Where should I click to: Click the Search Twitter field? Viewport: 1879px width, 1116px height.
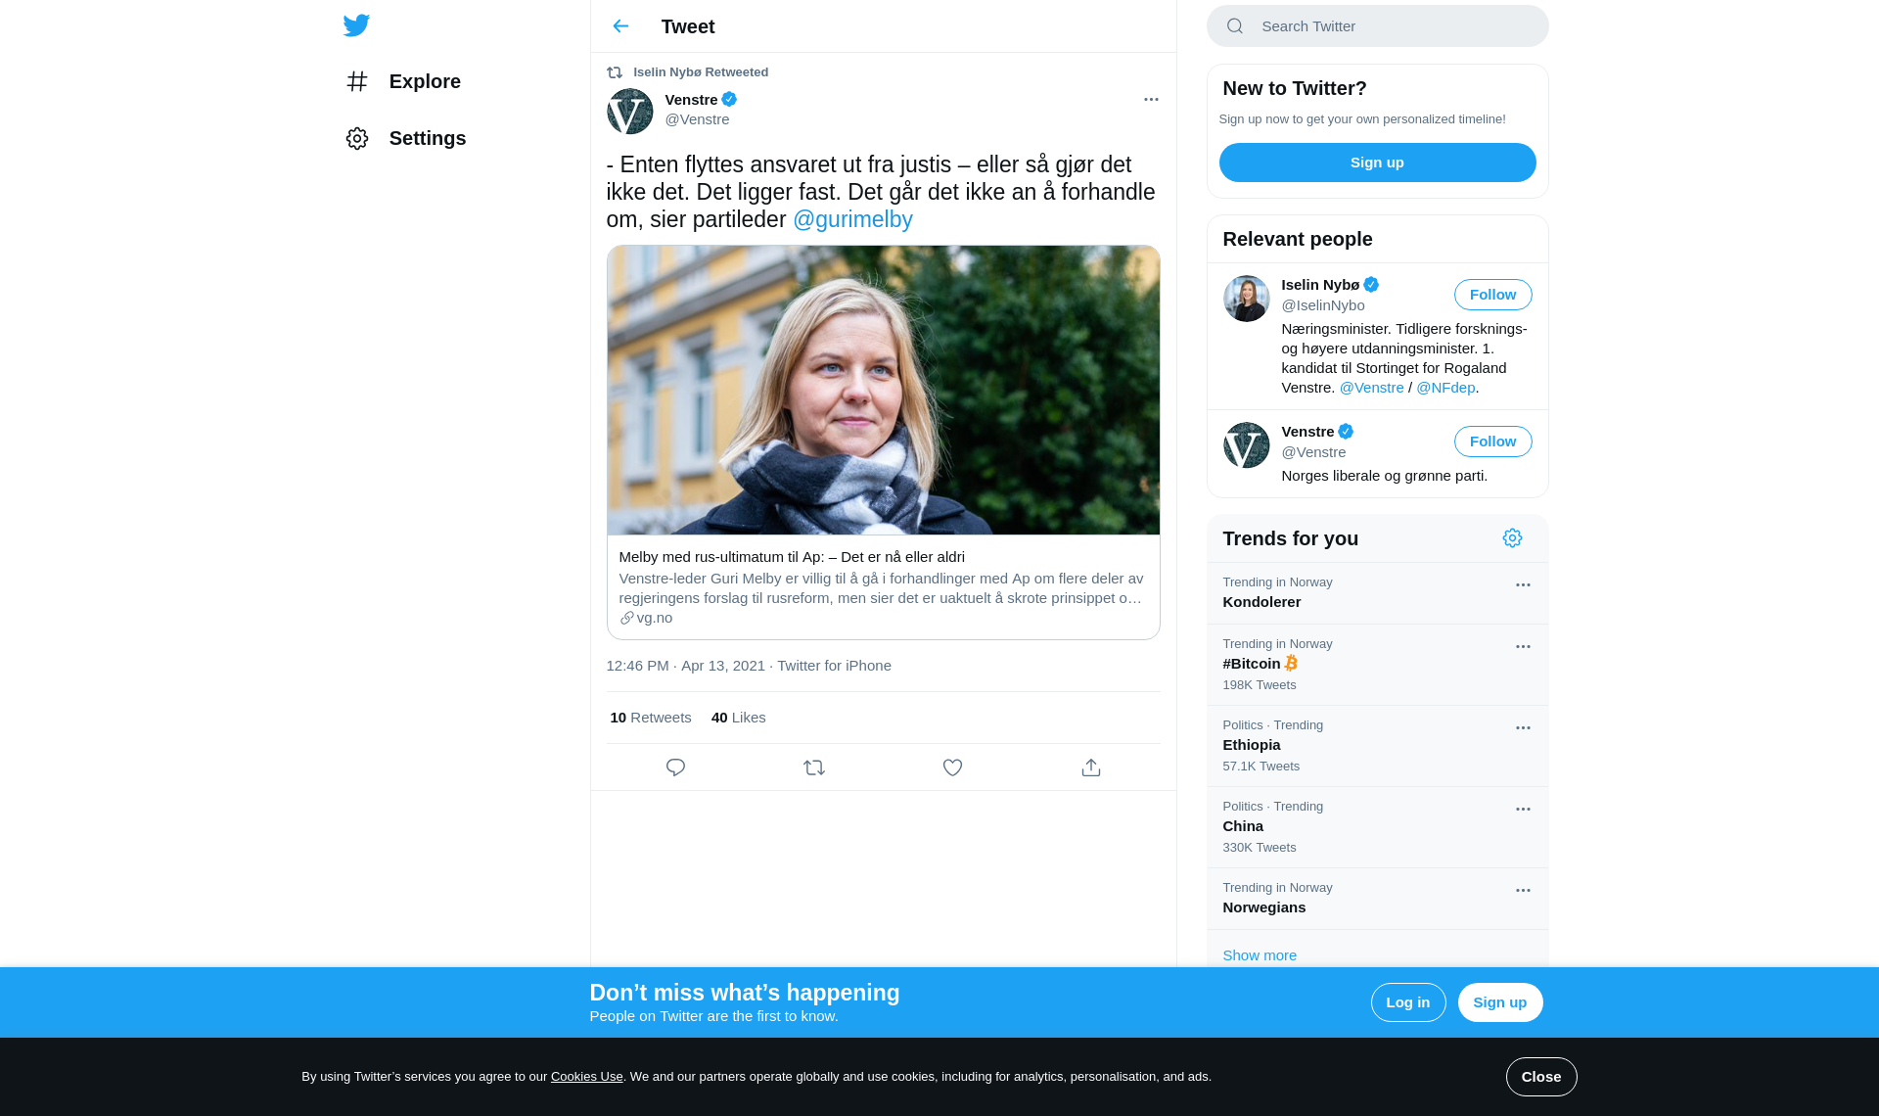[x=1378, y=26]
